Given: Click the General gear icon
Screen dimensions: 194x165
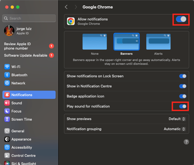Looking at the screenshot, I should (7, 131).
